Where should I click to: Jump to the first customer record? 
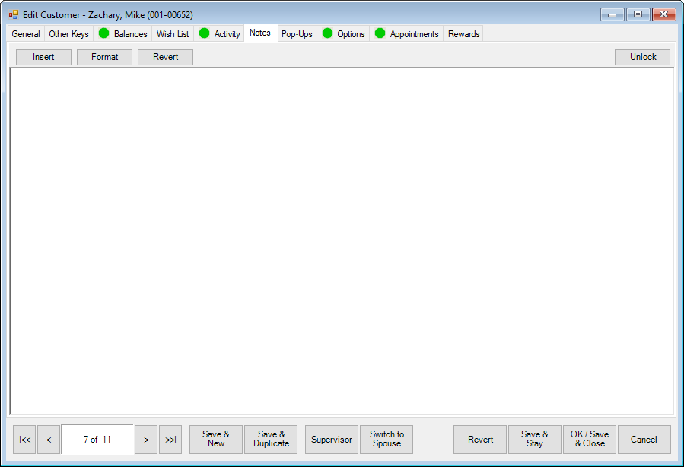click(x=24, y=440)
